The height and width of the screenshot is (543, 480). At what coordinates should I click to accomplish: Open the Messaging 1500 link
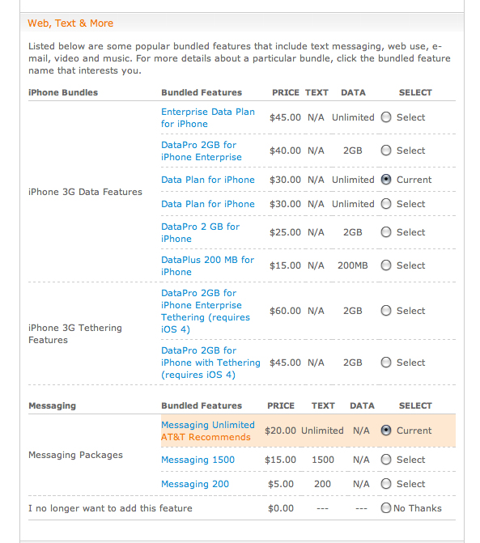pos(198,460)
